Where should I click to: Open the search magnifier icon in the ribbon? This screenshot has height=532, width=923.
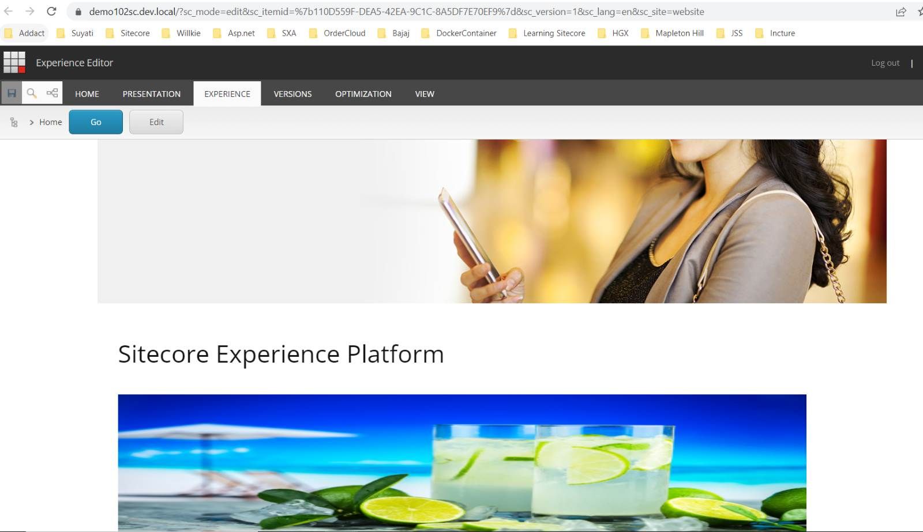(x=32, y=93)
